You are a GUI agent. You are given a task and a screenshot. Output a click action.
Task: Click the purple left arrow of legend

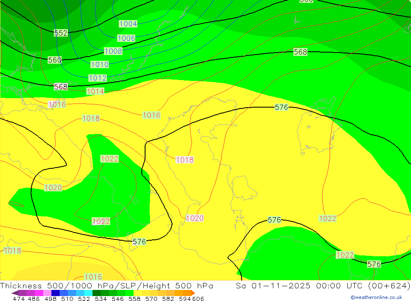coord(15,293)
